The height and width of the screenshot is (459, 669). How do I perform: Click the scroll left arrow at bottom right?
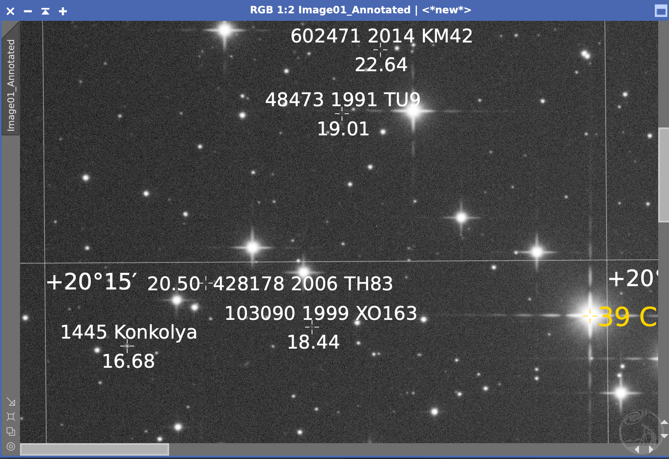tap(637, 449)
